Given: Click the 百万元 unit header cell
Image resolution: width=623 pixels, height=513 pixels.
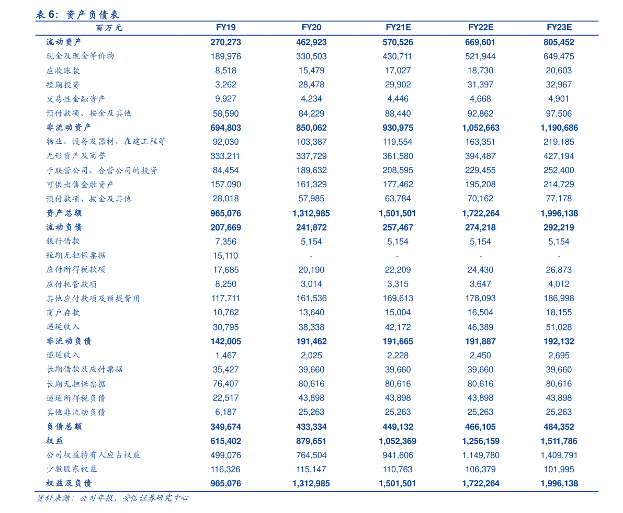Looking at the screenshot, I should tap(109, 28).
